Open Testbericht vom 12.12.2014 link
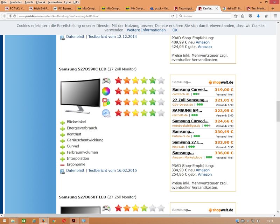Viewport: 280px width, 224px height. click(112, 37)
